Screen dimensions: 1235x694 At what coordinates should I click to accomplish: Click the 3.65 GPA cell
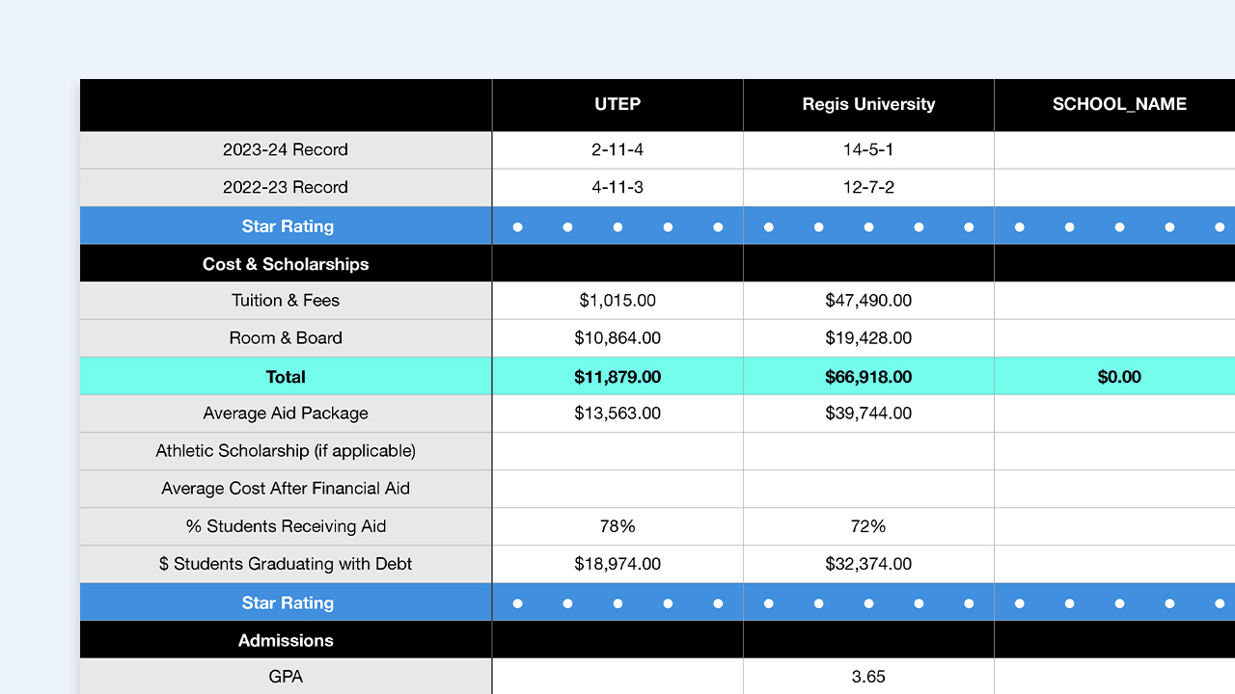click(x=868, y=677)
